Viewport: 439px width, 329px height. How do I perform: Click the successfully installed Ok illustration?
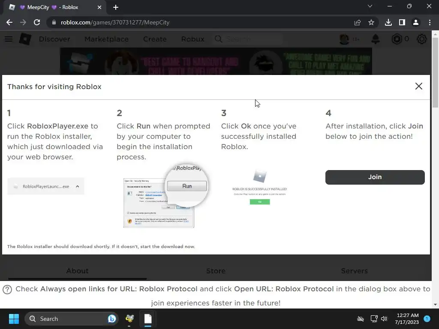[x=260, y=202]
